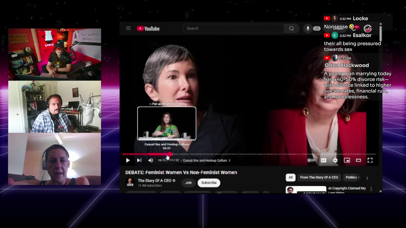406x228 pixels.
Task: Play the video with the play button
Action: pos(128,160)
